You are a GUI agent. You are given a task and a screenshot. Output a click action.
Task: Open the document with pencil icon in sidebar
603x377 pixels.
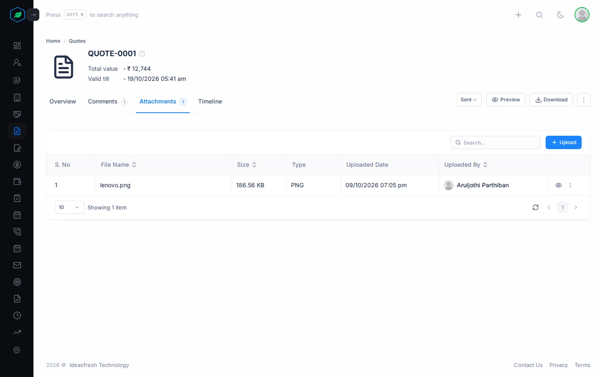point(17,148)
